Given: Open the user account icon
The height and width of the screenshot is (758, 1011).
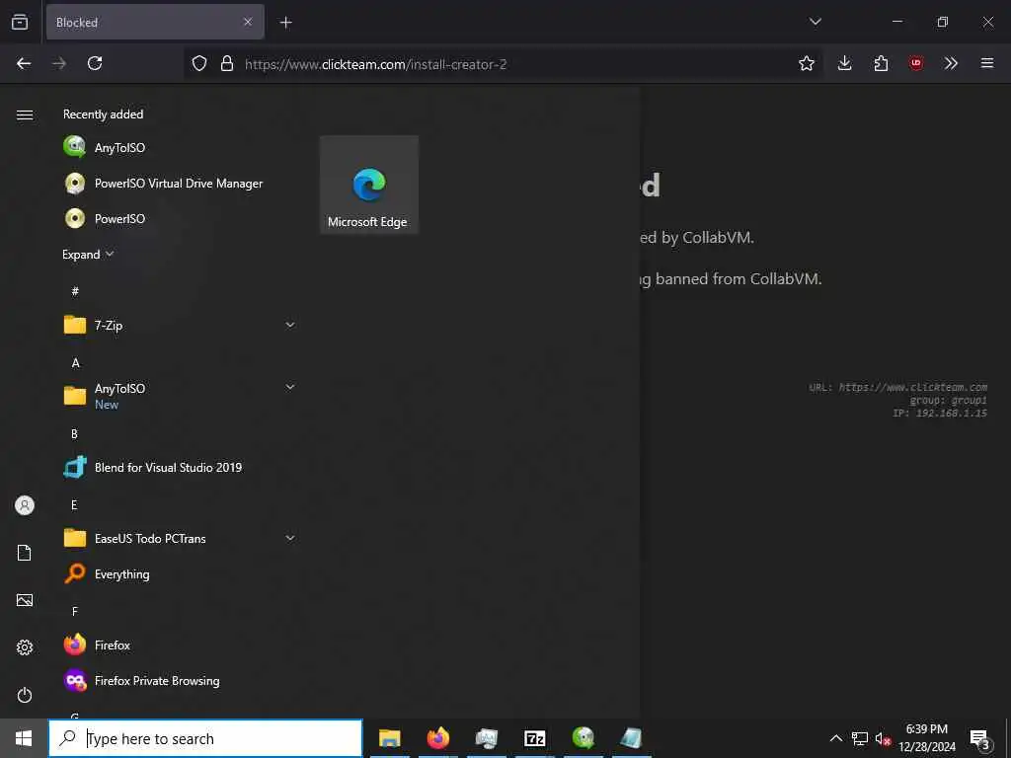Looking at the screenshot, I should tap(25, 505).
